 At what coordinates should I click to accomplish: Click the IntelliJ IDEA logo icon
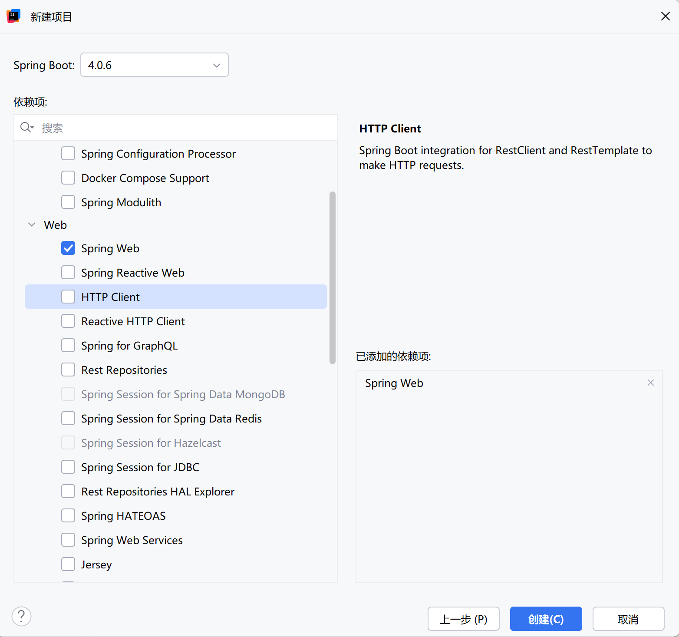[x=13, y=16]
